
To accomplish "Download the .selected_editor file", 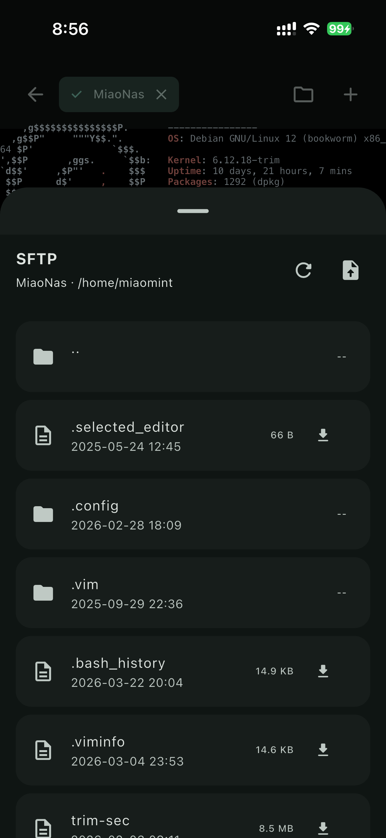I will [323, 435].
